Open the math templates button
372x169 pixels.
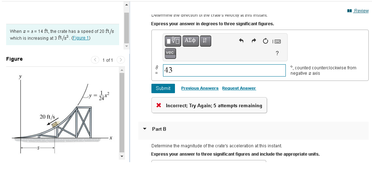173,41
